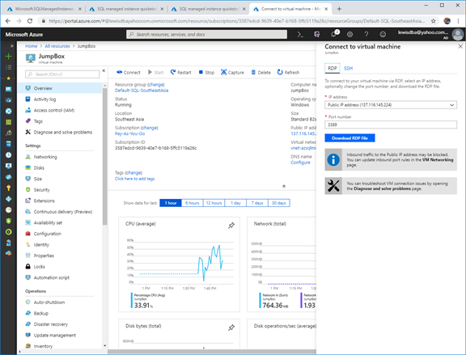Click the Favorites star in sidebar

(x=9, y=78)
